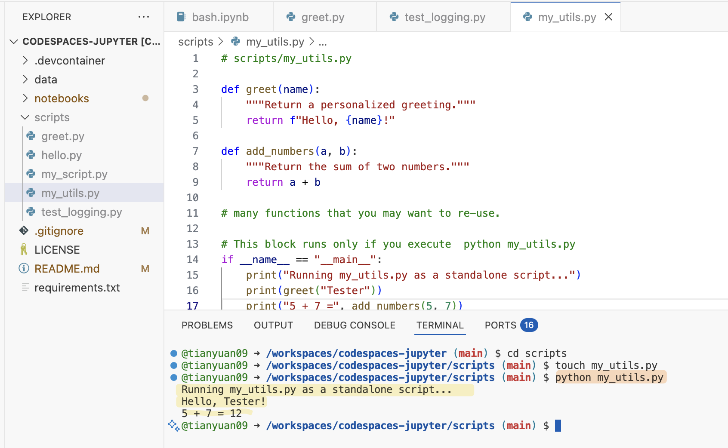The image size is (728, 448).
Task: Place cursor at the terminal input prompt
Action: pyautogui.click(x=558, y=426)
